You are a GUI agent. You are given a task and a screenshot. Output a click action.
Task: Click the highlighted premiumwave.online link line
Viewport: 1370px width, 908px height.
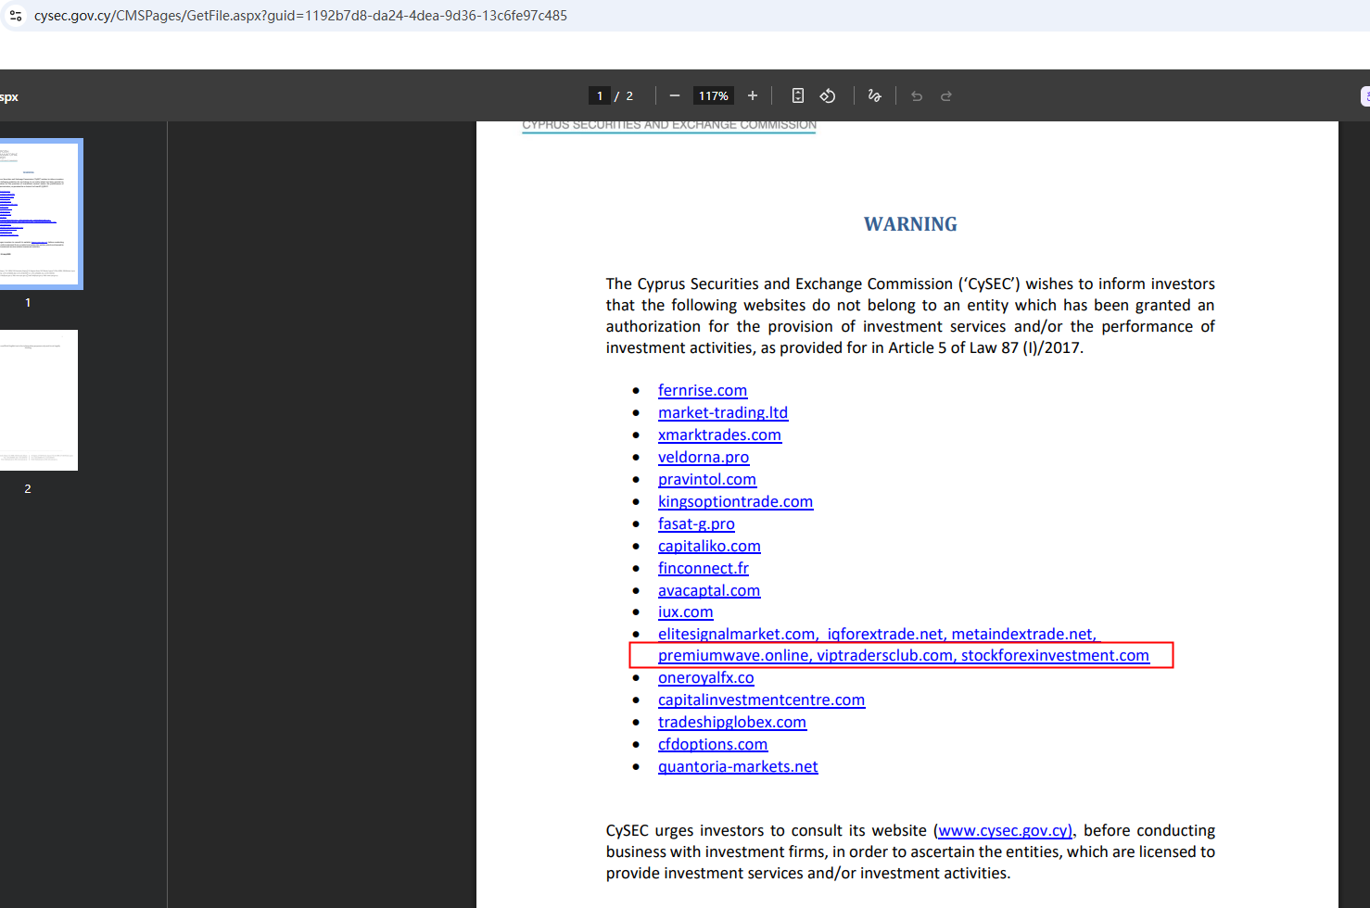(903, 656)
